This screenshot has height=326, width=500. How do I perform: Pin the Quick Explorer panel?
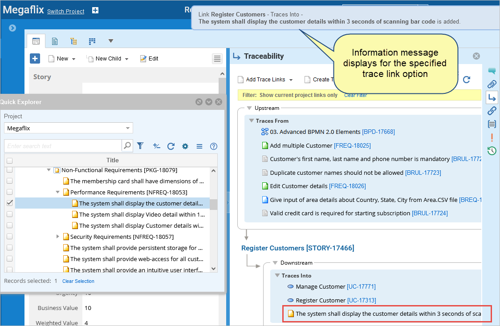click(199, 102)
